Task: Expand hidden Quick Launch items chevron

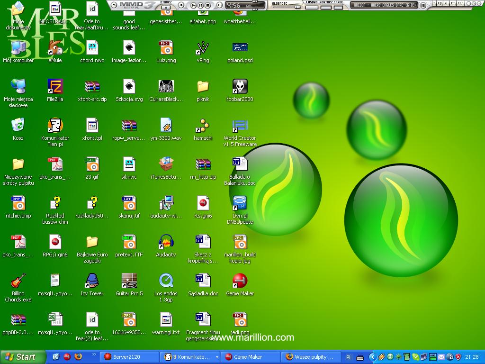Action: pos(93,354)
